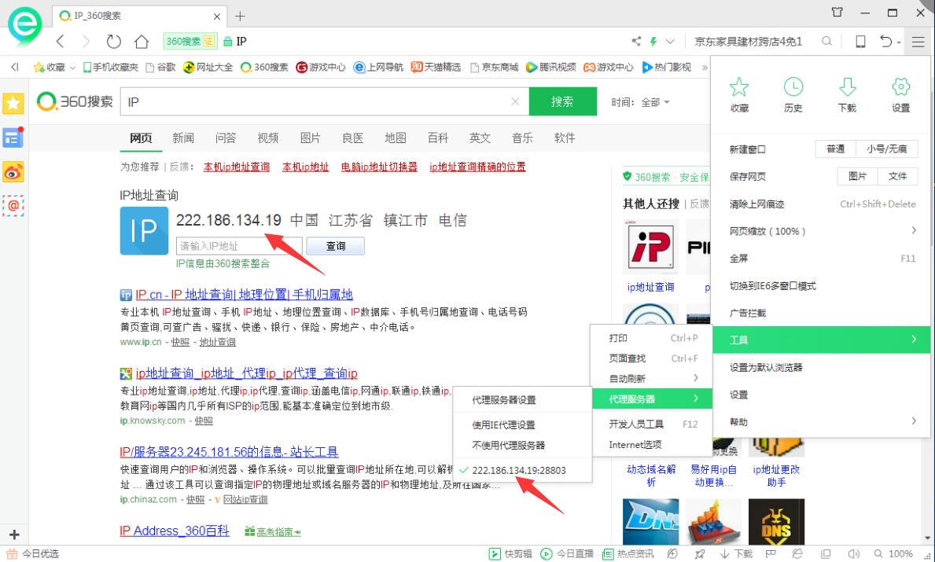Click the 请输入IP地址 input field
Image resolution: width=935 pixels, height=562 pixels.
click(x=239, y=246)
